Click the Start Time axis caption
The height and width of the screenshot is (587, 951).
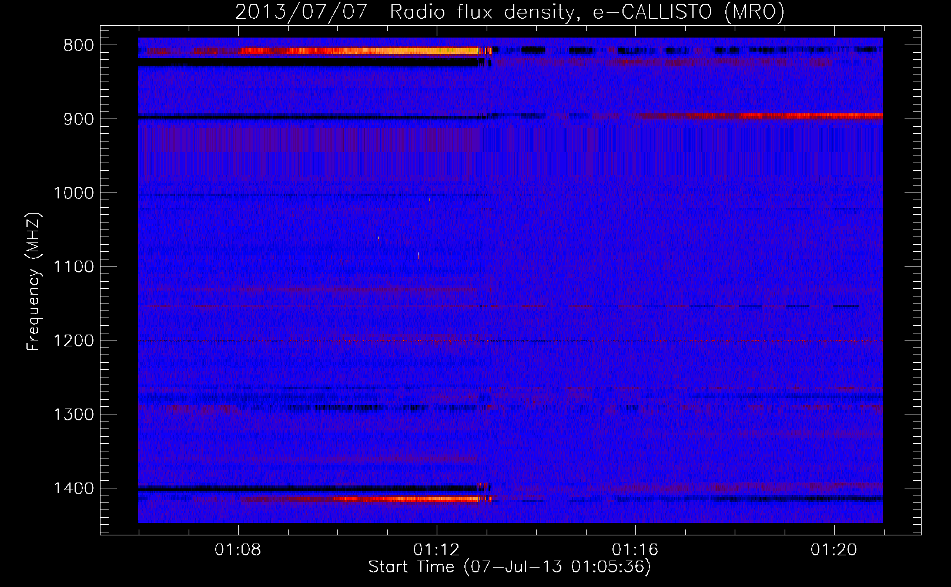[x=510, y=567]
